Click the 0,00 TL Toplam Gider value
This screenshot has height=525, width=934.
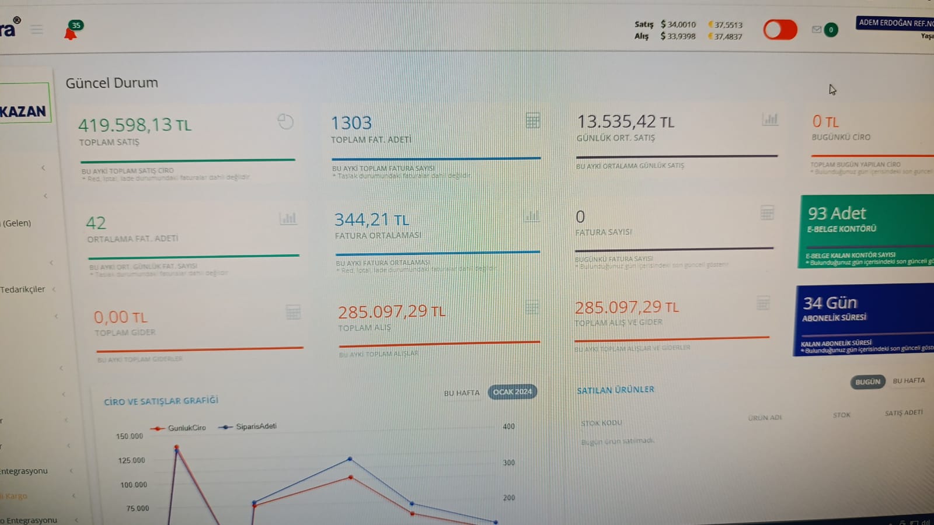pos(121,317)
